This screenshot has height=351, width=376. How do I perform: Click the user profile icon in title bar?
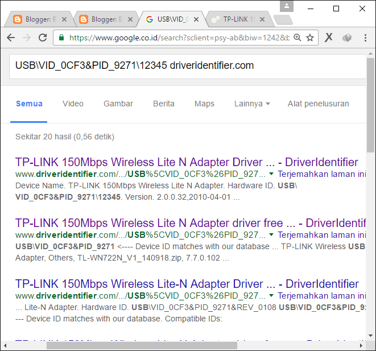click(287, 6)
